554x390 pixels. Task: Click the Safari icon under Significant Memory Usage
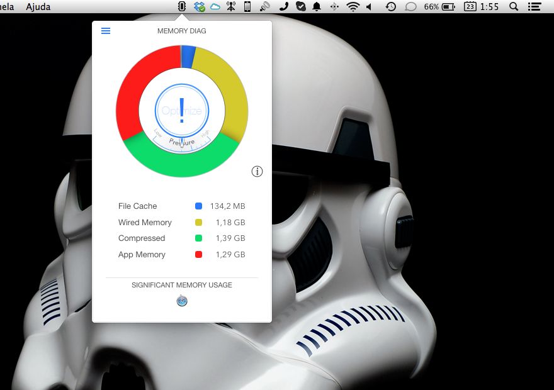182,301
